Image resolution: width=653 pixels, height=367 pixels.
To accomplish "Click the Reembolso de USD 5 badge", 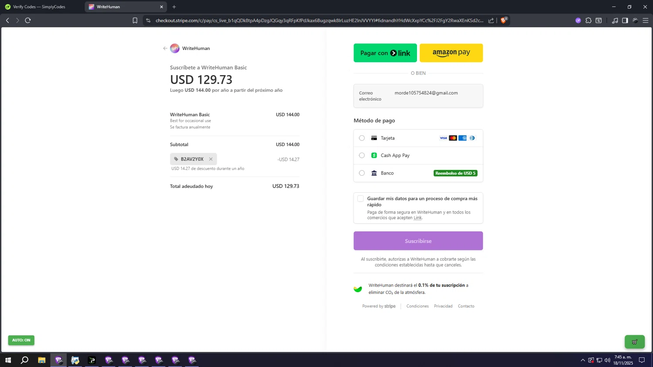I will tap(455, 173).
